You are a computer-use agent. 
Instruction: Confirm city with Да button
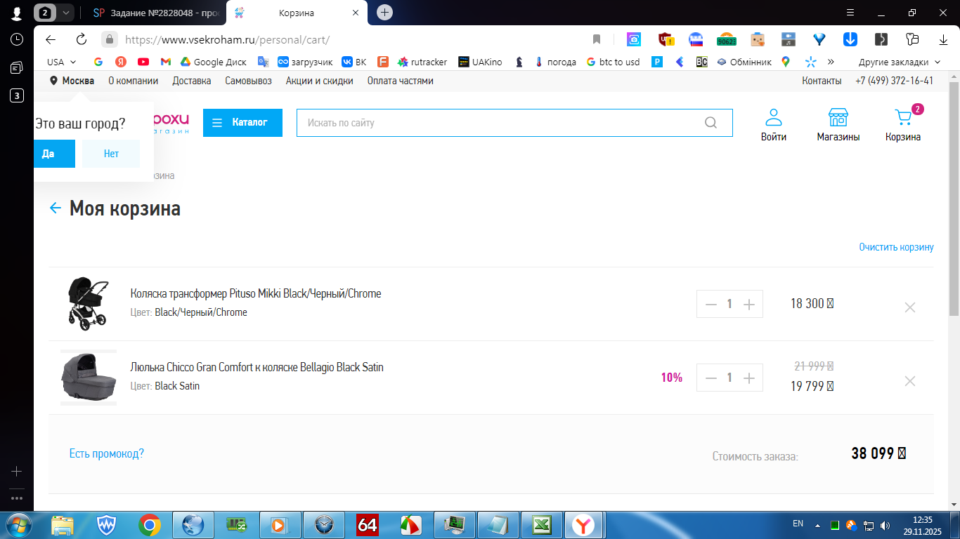pos(53,154)
